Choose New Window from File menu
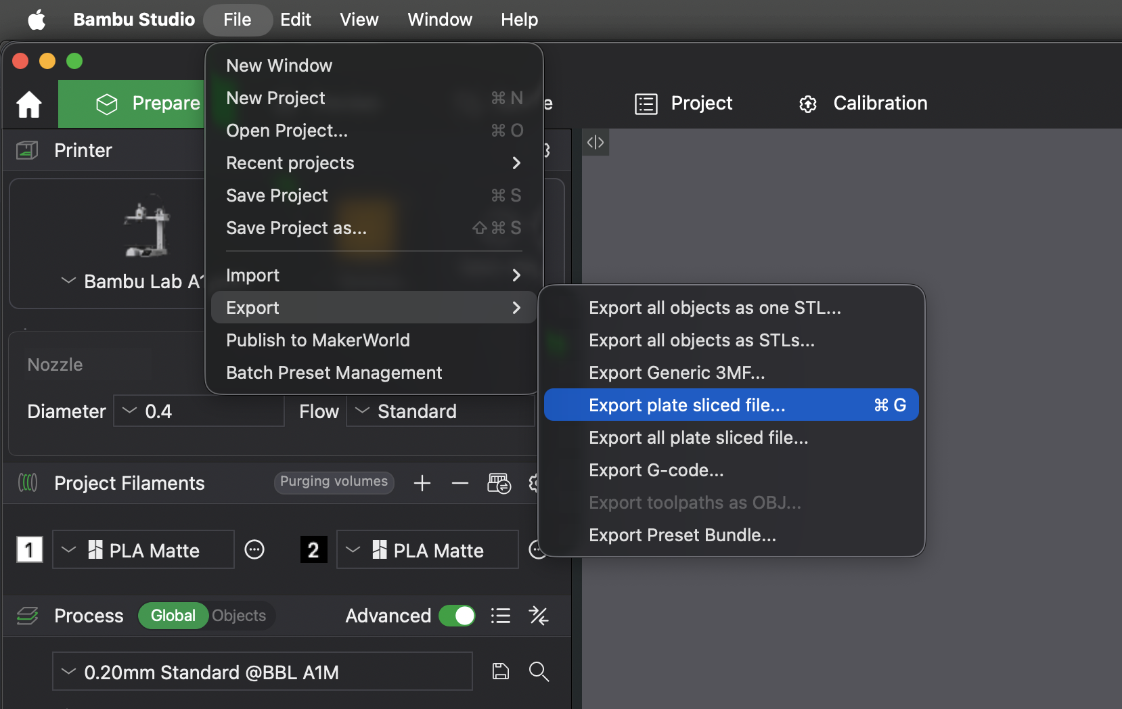1122x709 pixels. tap(374, 66)
